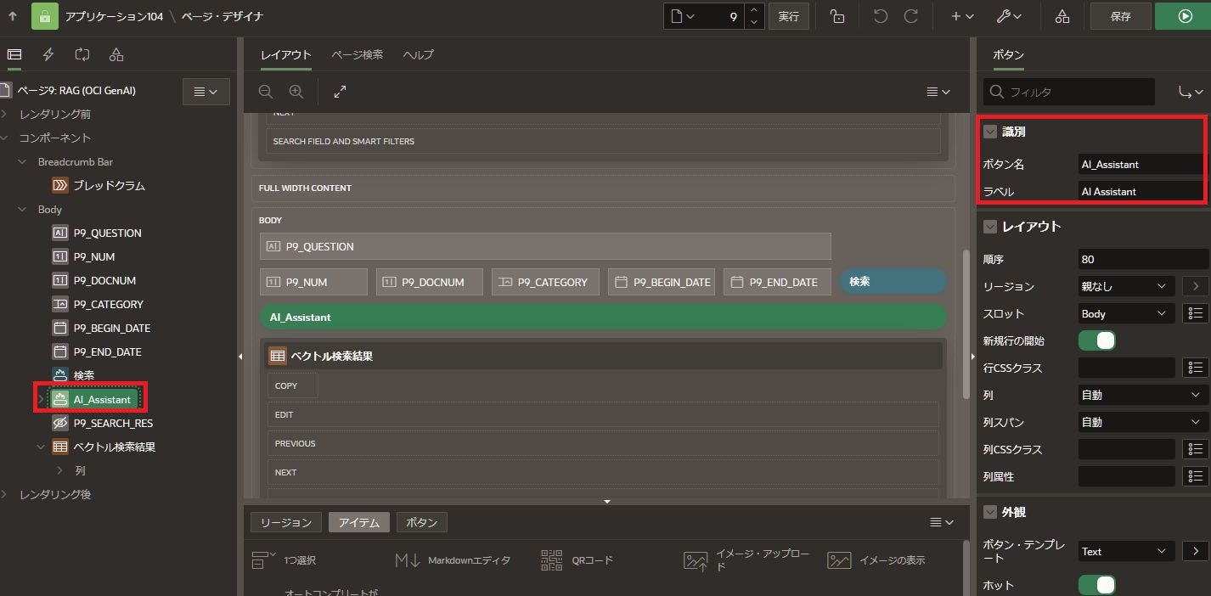Click the property filter search field
Image resolution: width=1211 pixels, height=596 pixels.
(x=1069, y=92)
